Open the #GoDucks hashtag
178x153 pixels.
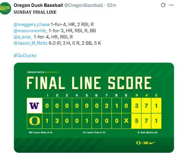(x=25, y=55)
